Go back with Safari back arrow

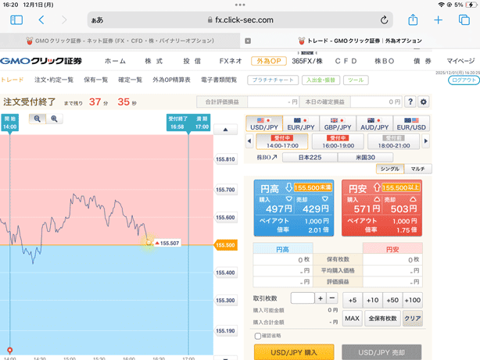(x=41, y=20)
